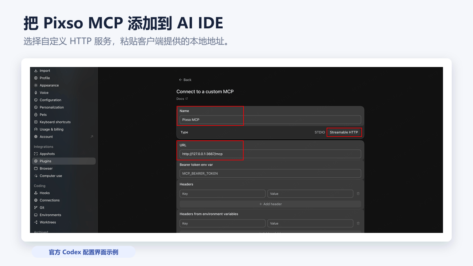Click the Pets icon in sidebar
473x266 pixels.
coord(36,115)
